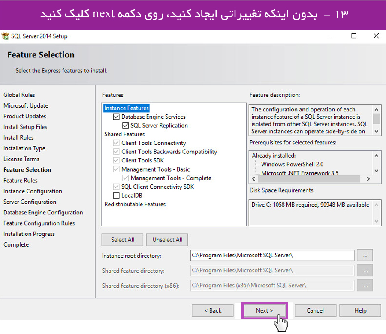Click the SQL Server setup title bar icon

(5, 36)
